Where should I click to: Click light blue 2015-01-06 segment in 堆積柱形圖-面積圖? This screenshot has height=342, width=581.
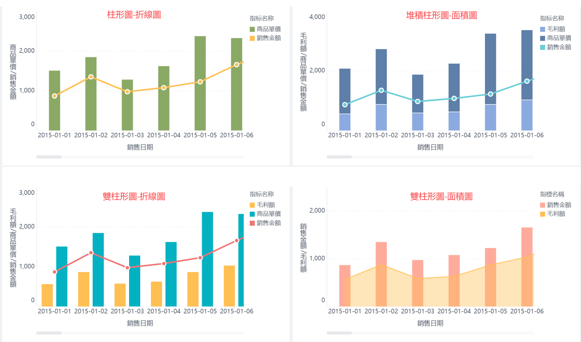527,115
